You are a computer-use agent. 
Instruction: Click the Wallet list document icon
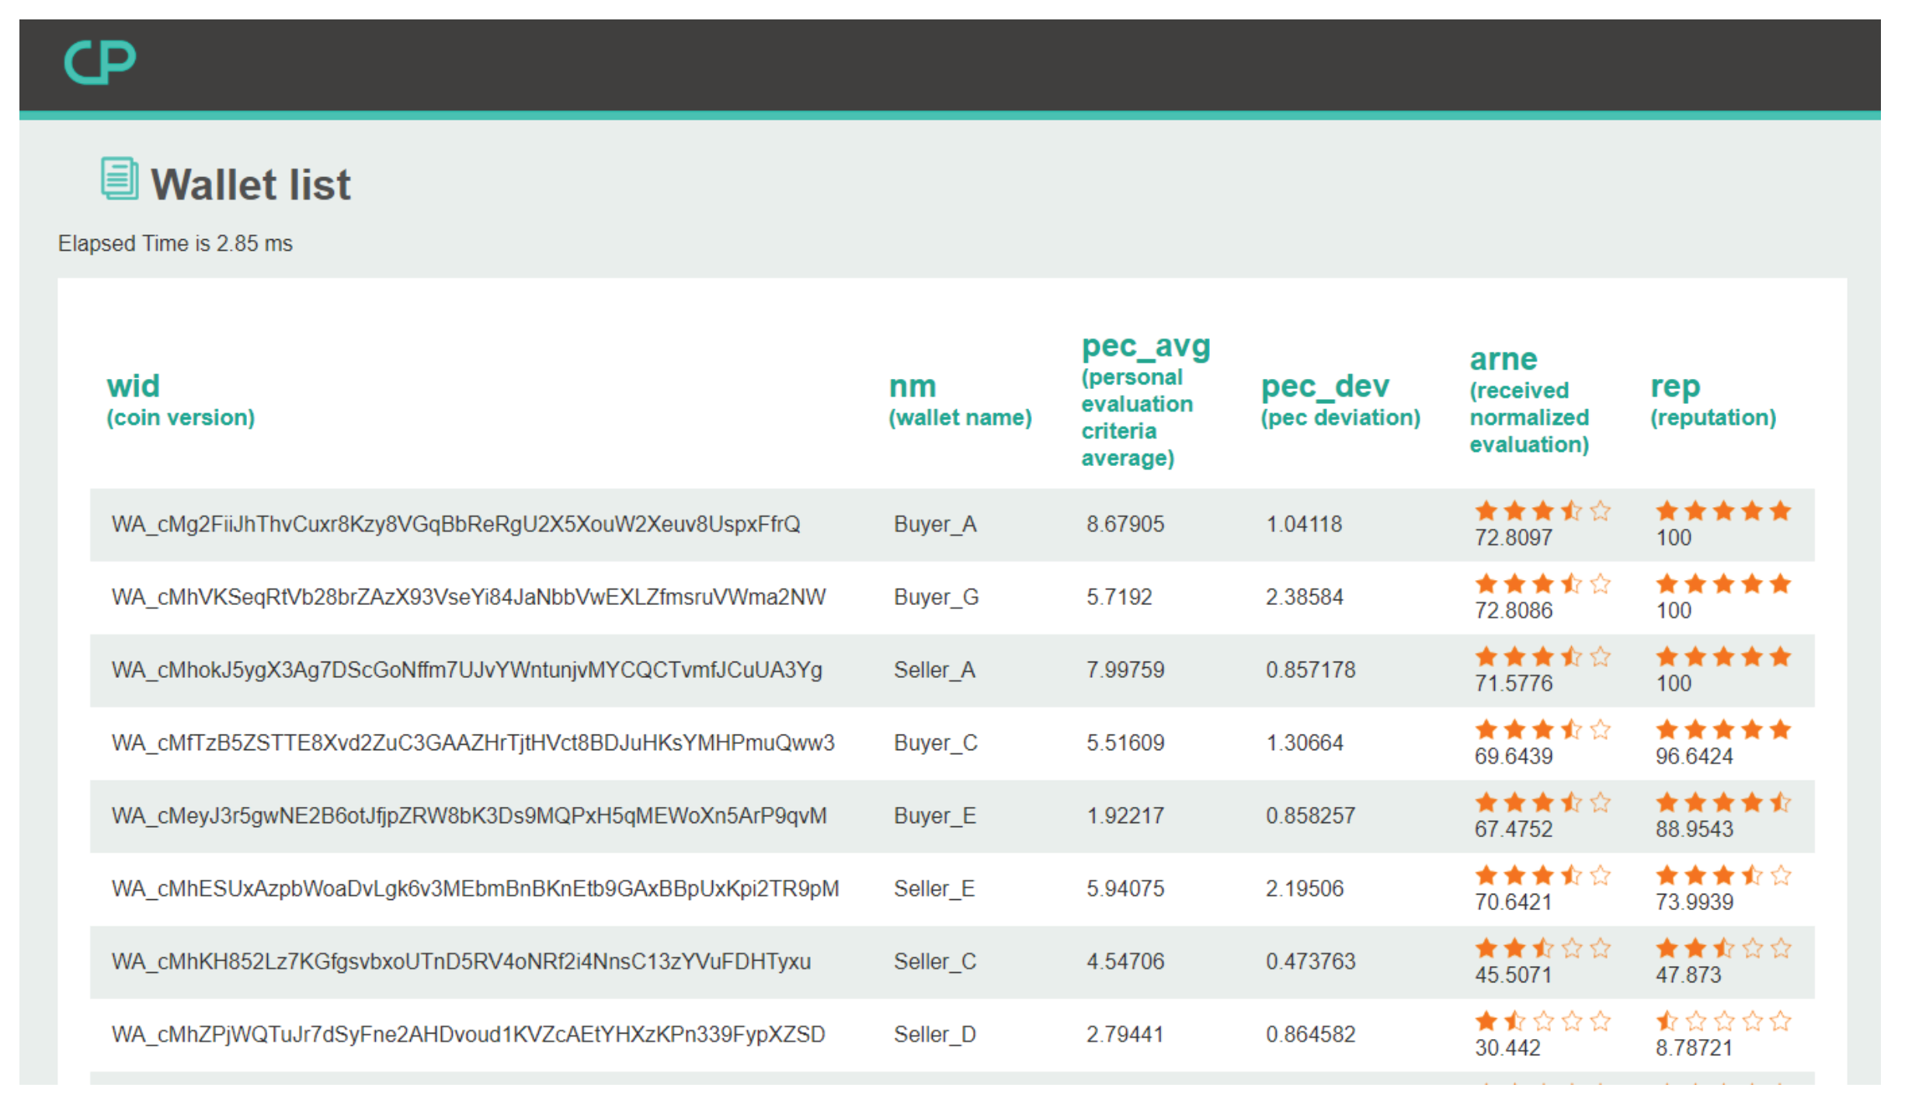(120, 179)
